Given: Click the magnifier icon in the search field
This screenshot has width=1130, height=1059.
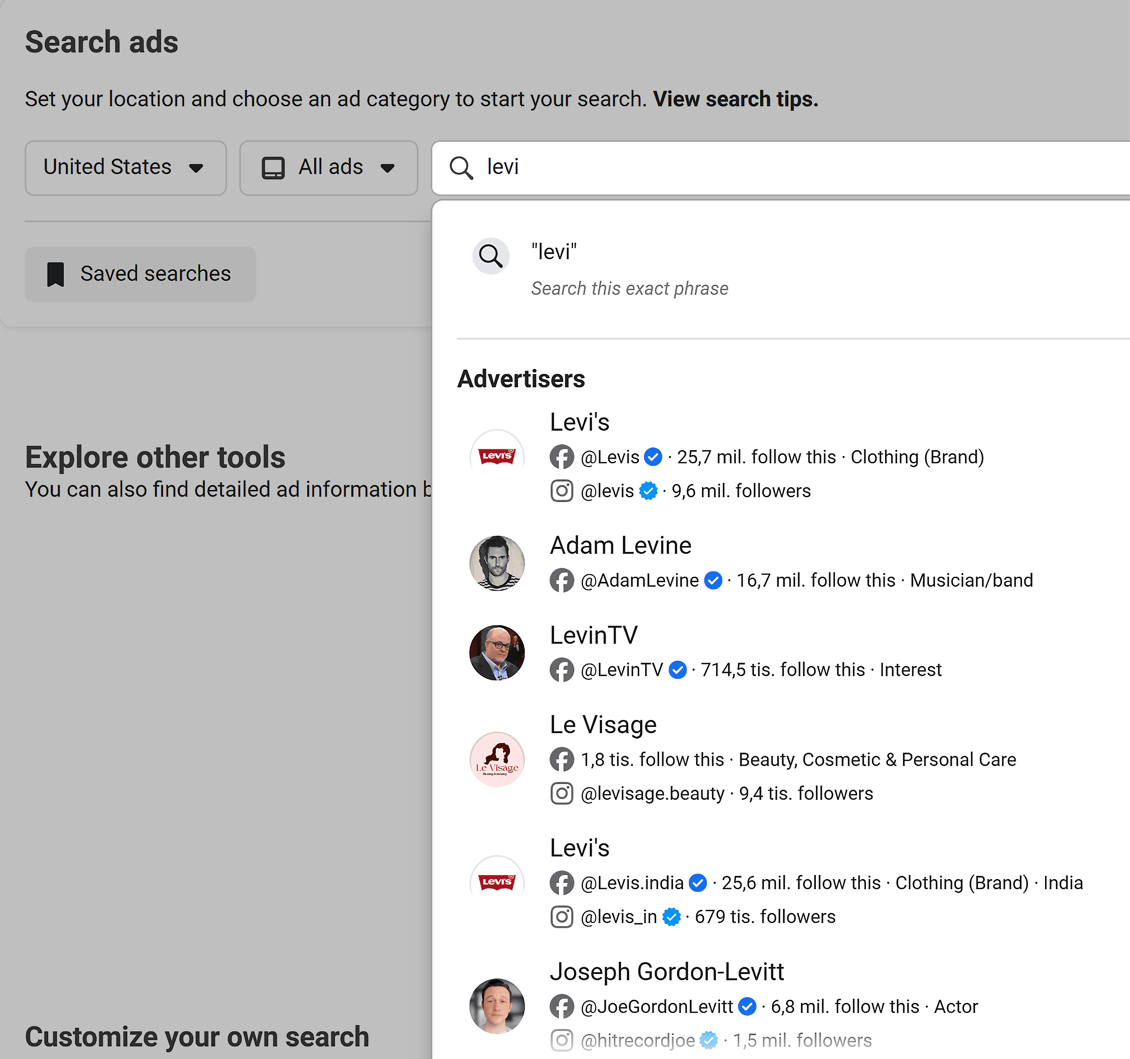Looking at the screenshot, I should pos(461,168).
